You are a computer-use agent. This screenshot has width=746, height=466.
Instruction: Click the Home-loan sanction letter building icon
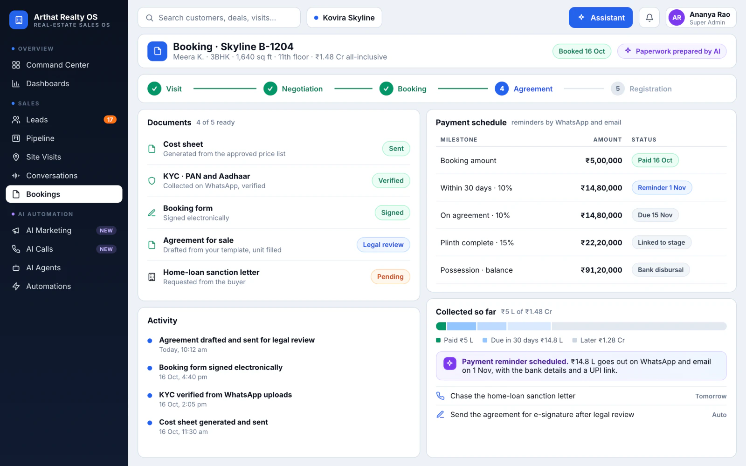(152, 277)
